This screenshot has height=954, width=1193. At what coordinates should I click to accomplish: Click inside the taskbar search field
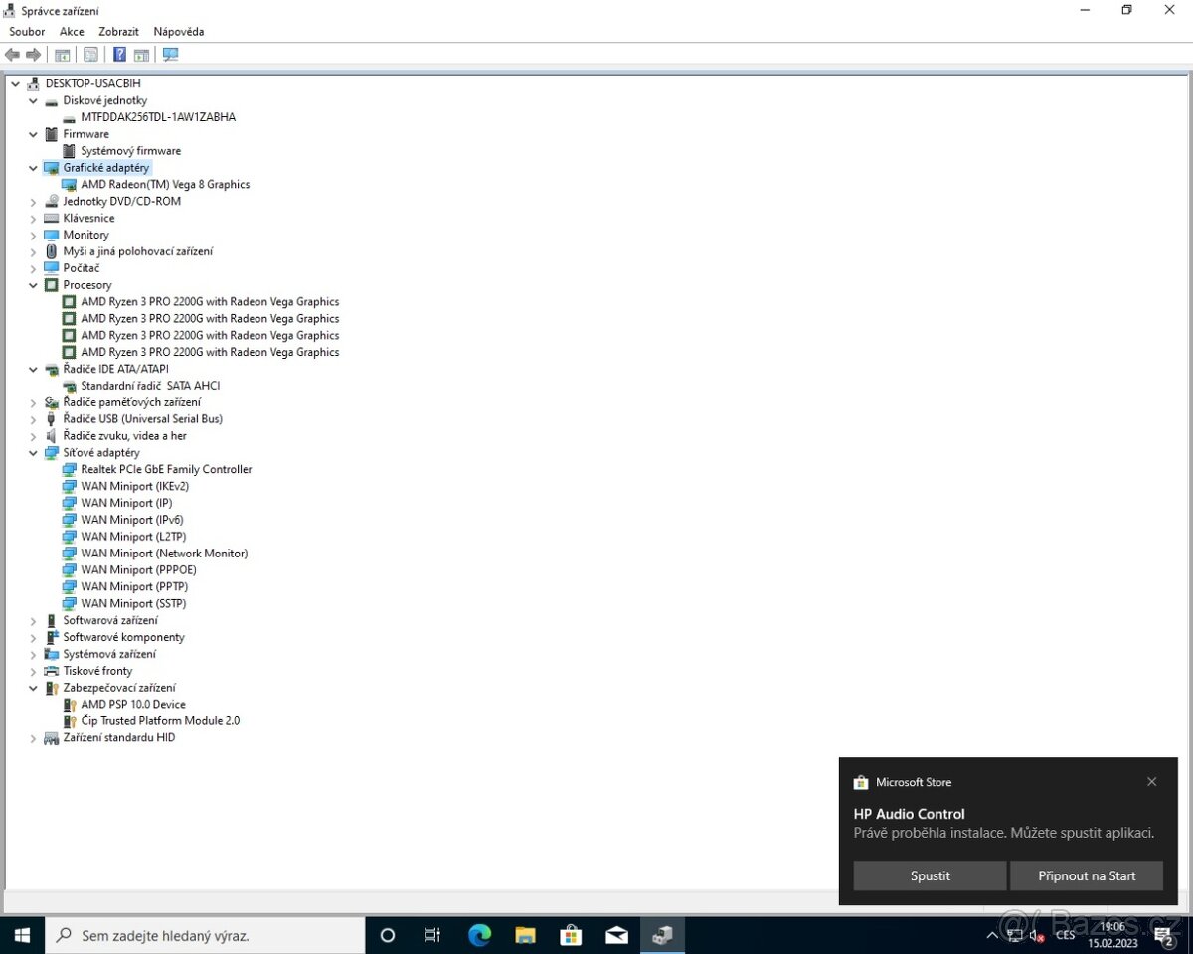(199, 935)
